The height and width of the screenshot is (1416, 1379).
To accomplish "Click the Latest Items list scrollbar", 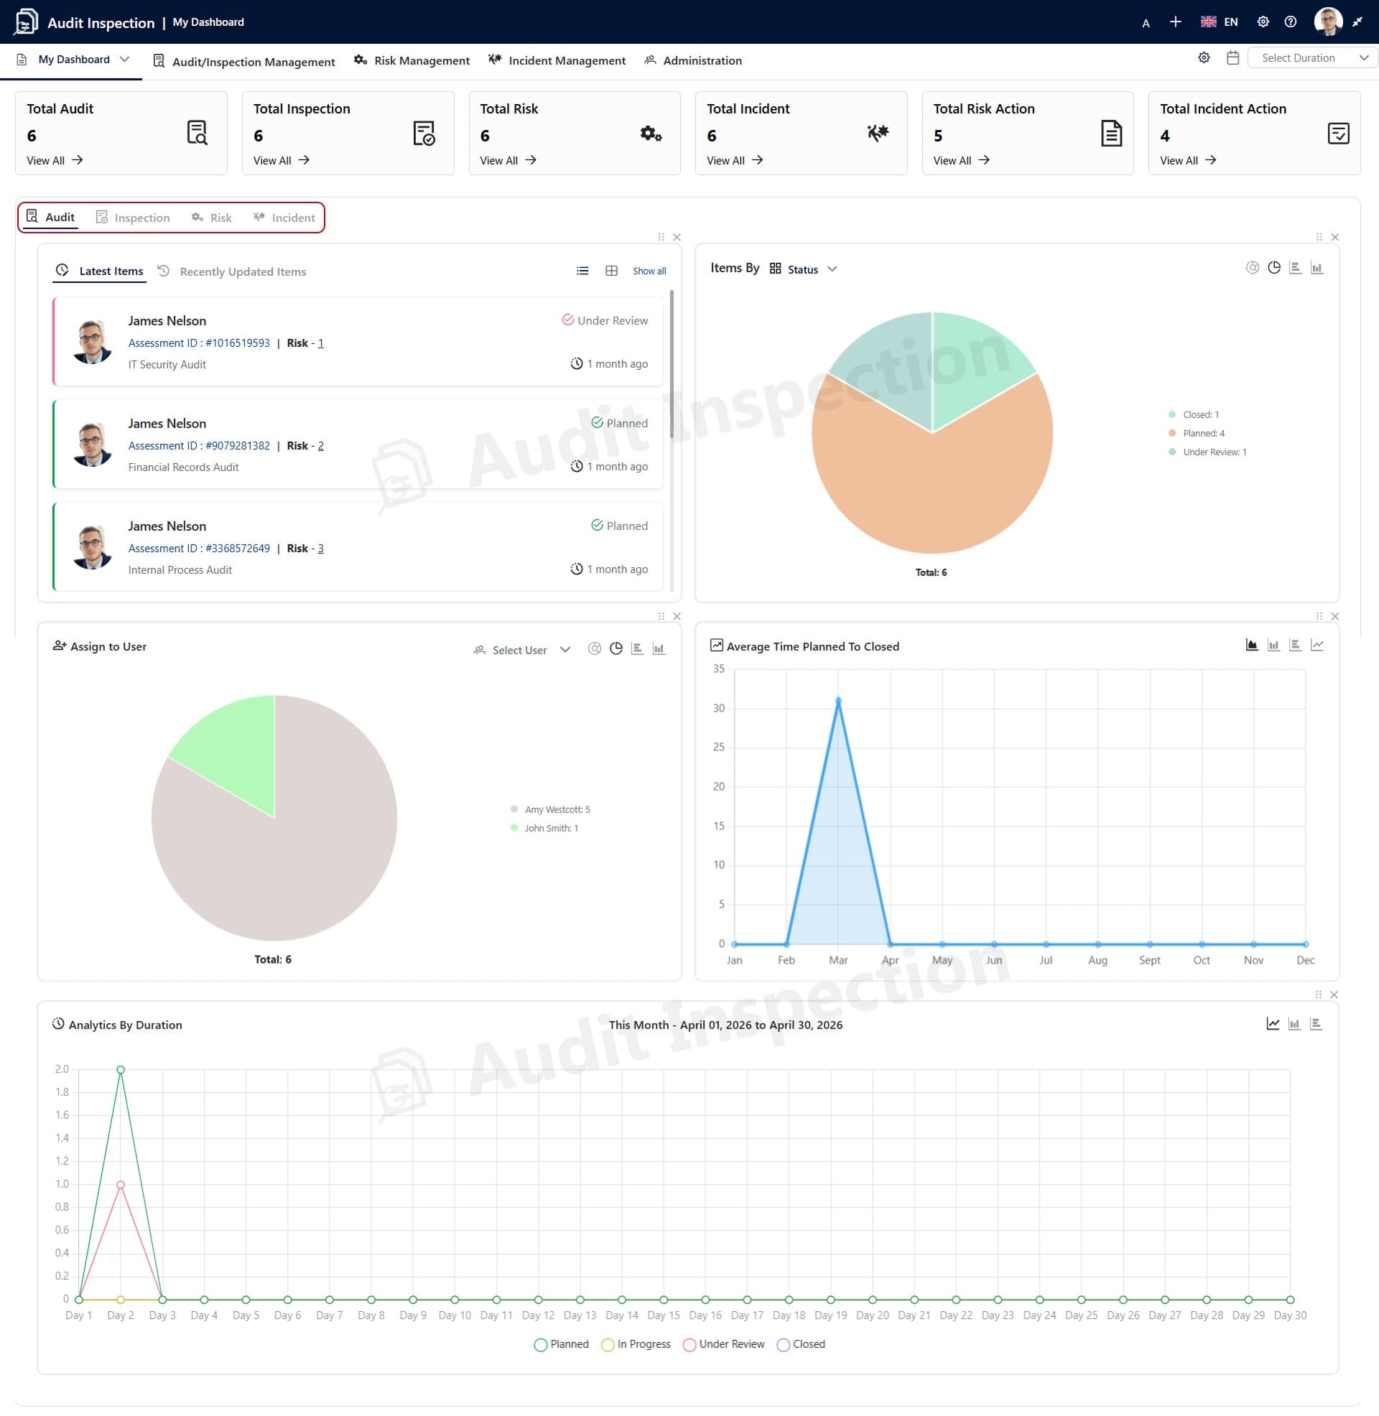I will [672, 363].
